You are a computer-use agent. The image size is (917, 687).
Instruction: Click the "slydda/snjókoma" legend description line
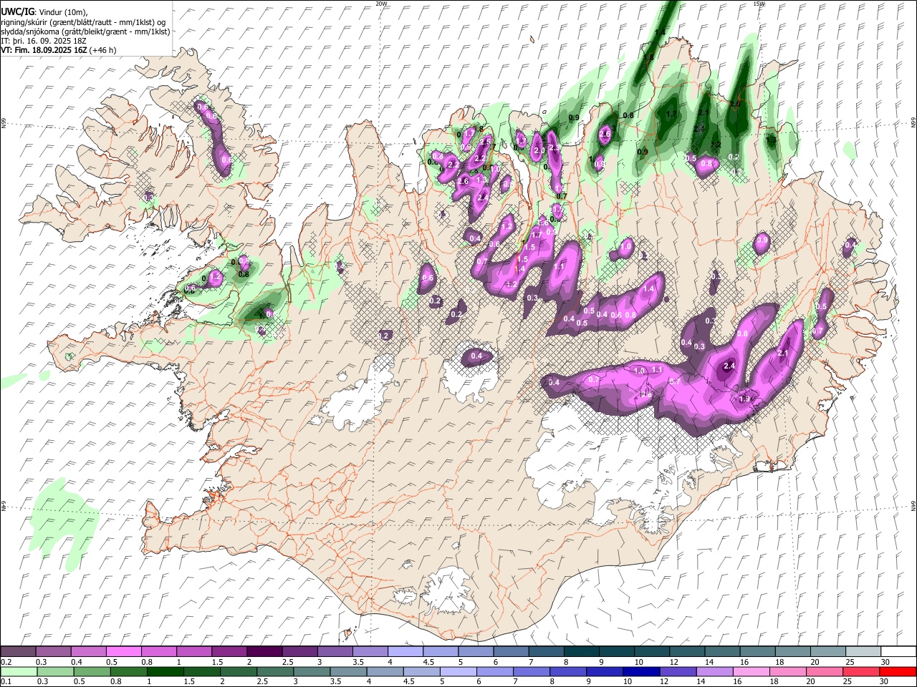click(85, 31)
